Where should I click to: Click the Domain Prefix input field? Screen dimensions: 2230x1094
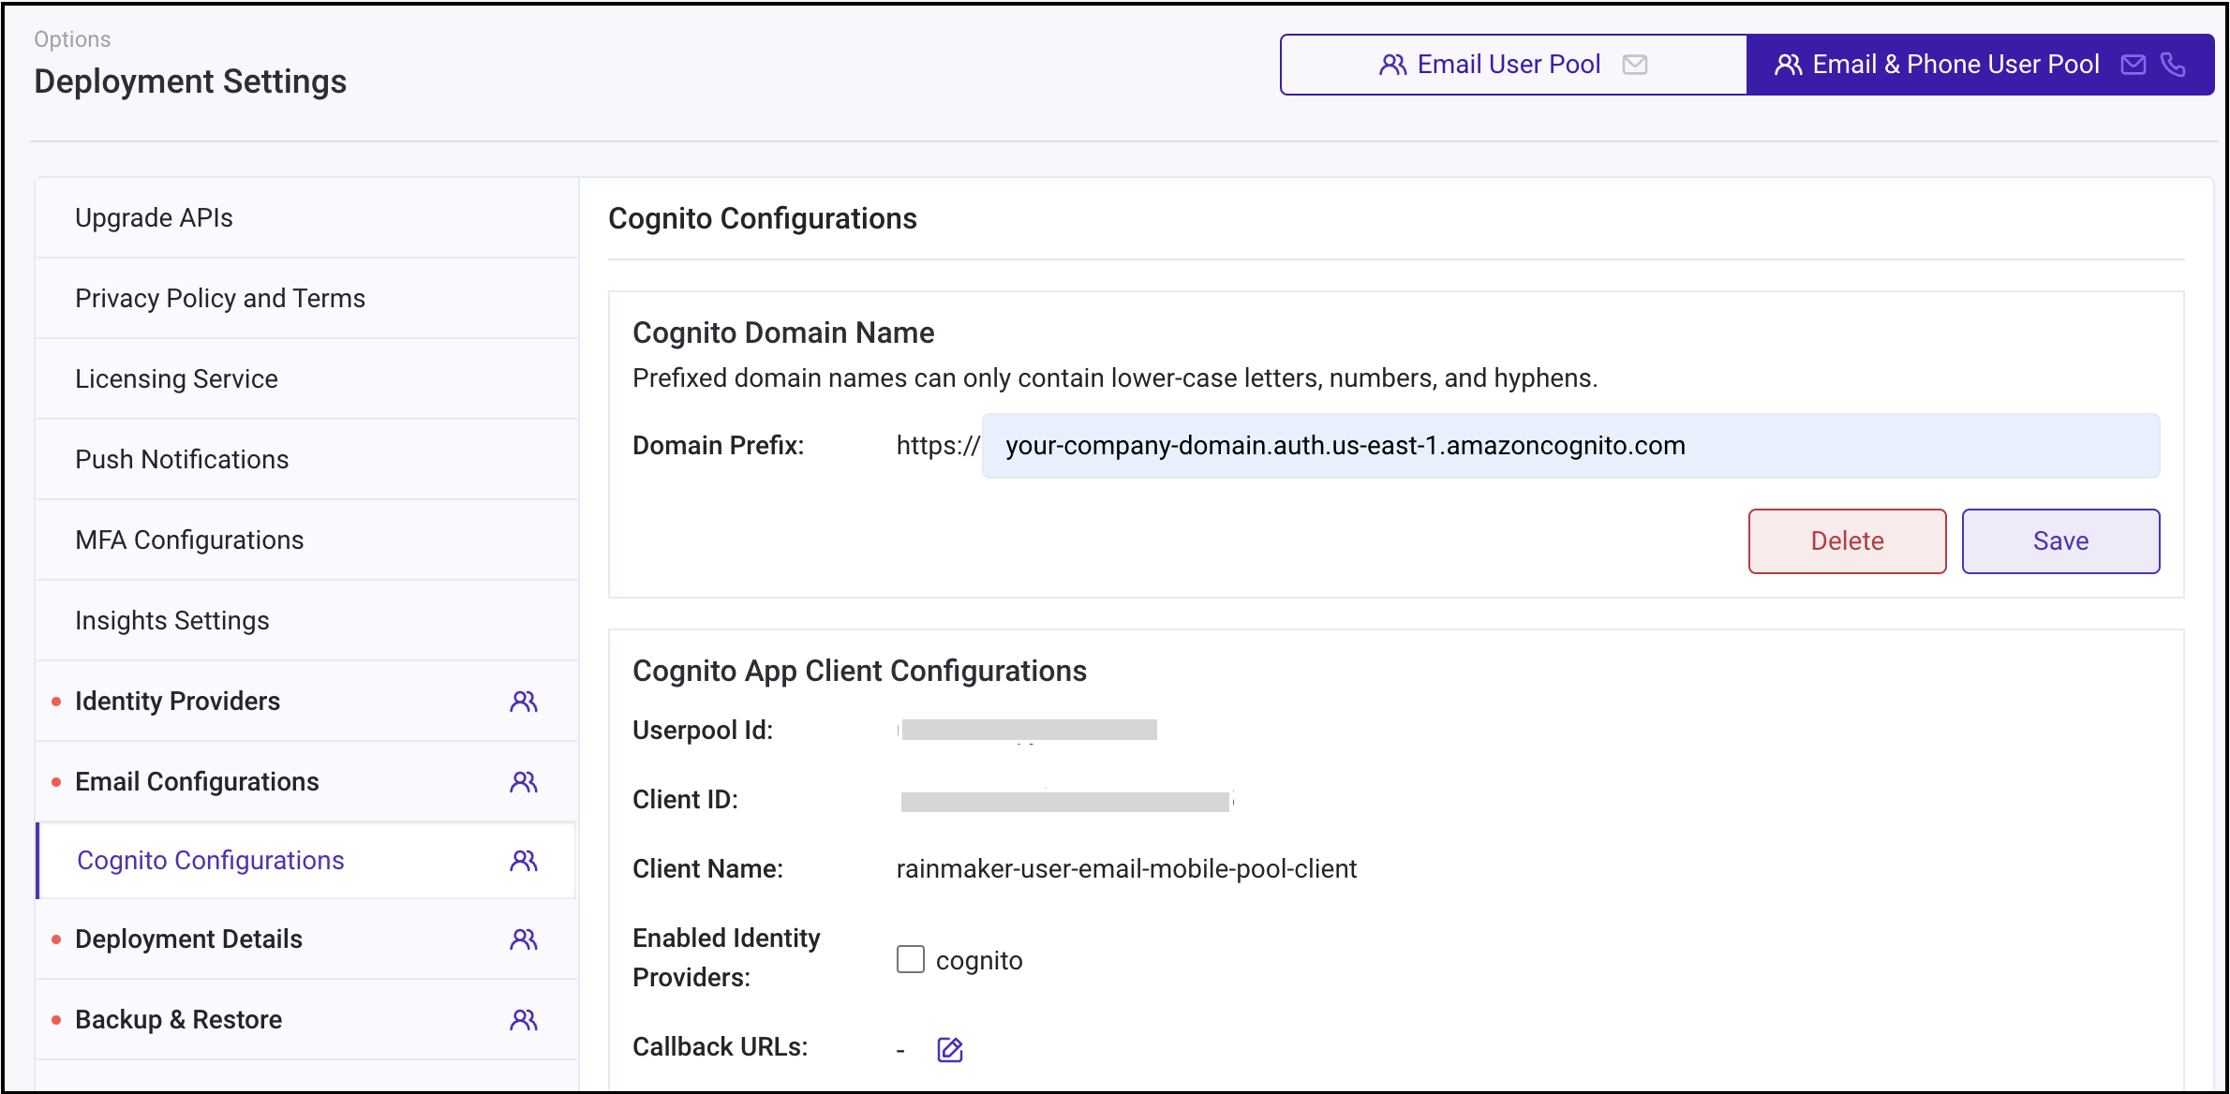point(1569,446)
